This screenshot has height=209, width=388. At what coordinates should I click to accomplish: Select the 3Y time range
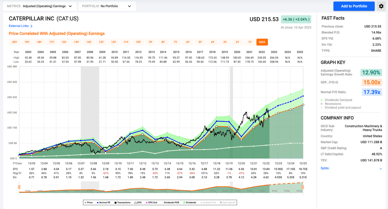[225, 42]
